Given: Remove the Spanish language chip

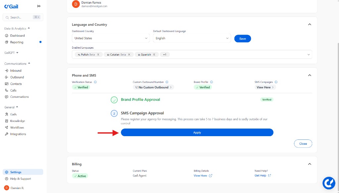Looking at the screenshot, I should 154,55.
